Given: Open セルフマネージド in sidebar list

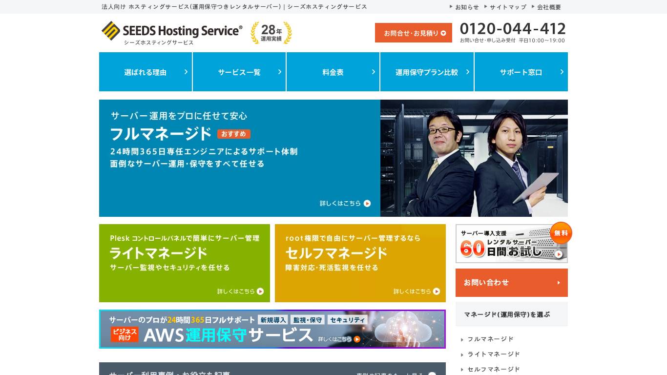Looking at the screenshot, I should point(494,369).
